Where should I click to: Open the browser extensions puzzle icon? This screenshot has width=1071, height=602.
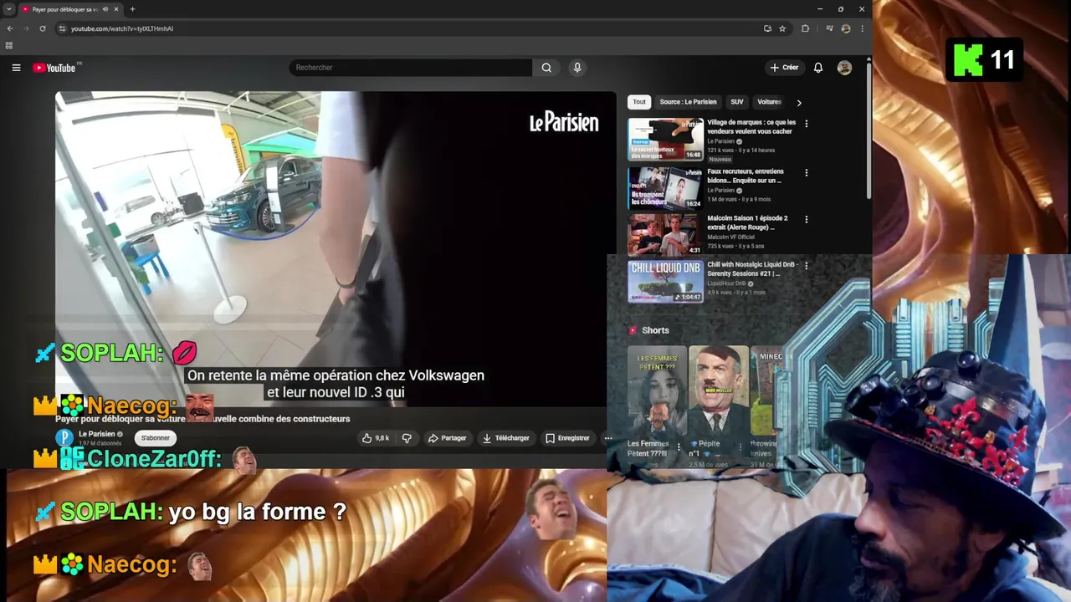(x=805, y=28)
